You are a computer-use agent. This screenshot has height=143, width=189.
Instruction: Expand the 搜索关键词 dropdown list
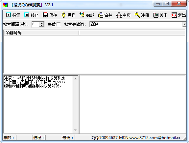[x=184, y=24]
